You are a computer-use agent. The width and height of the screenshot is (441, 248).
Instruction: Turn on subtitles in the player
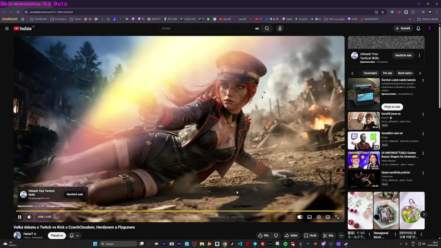(309, 217)
